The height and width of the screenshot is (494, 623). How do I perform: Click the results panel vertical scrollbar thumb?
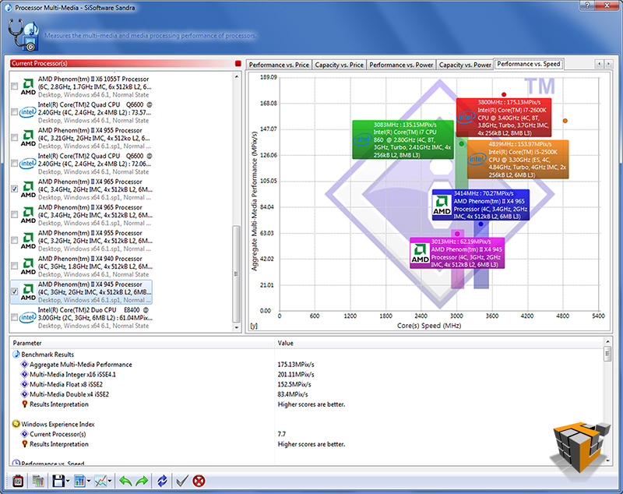point(607,354)
